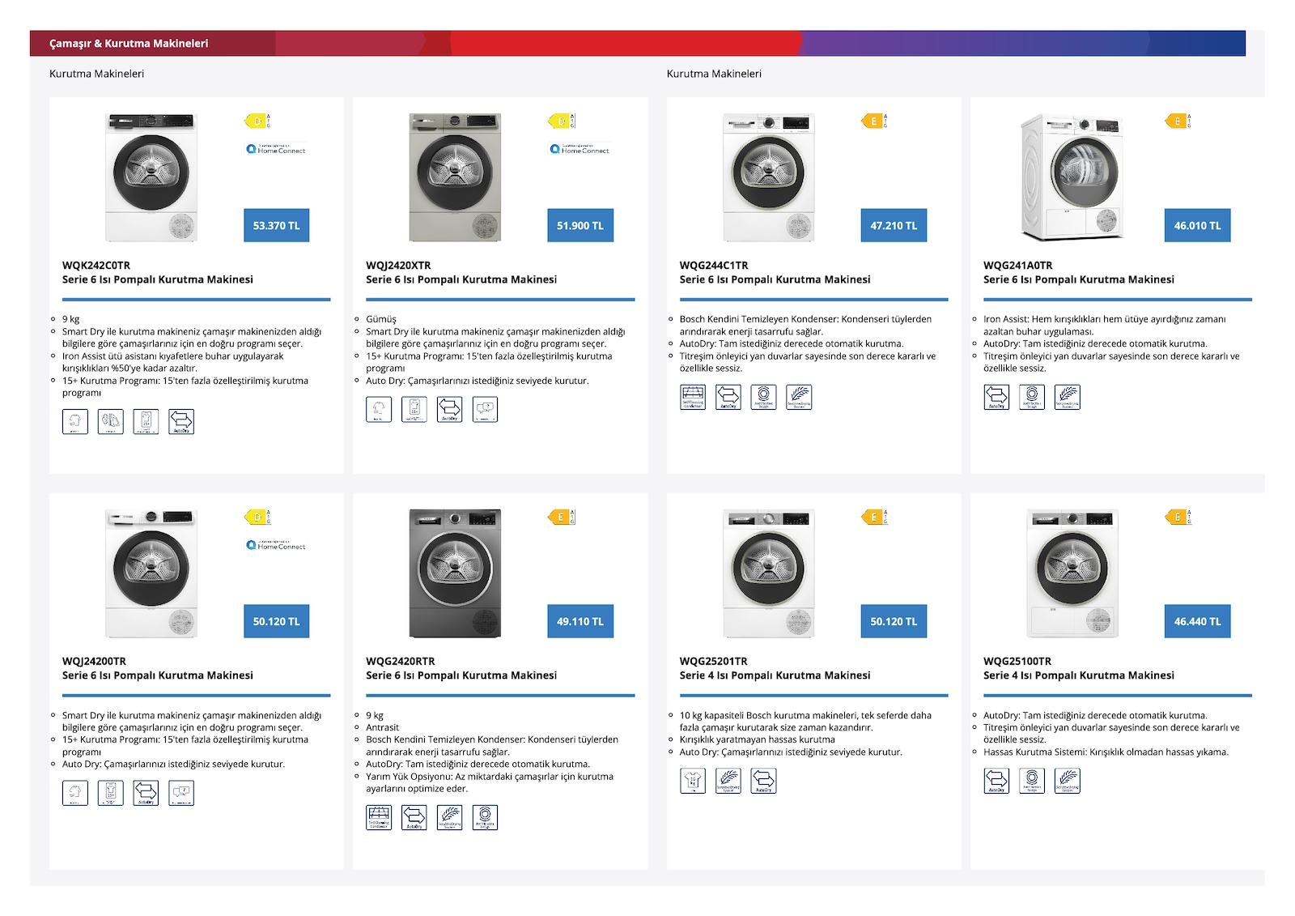Click the model name WQG241A0TR
The height and width of the screenshot is (916, 1295).
pyautogui.click(x=1018, y=266)
